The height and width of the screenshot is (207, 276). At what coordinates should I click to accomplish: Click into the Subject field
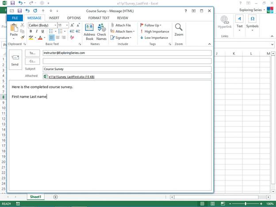click(127, 69)
